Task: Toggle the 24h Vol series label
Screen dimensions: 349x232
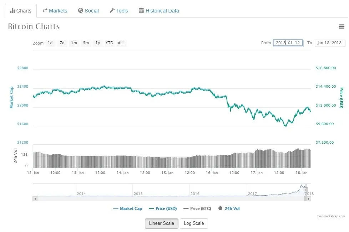Action: (x=232, y=208)
